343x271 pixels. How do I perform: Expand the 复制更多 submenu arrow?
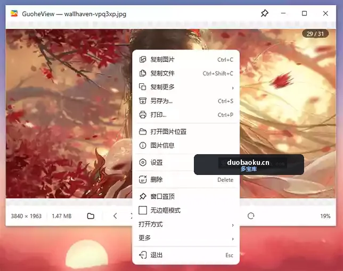click(233, 88)
